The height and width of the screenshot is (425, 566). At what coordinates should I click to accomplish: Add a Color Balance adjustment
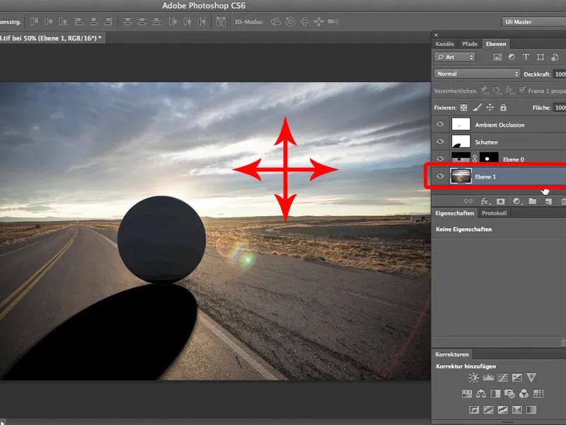pyautogui.click(x=481, y=394)
